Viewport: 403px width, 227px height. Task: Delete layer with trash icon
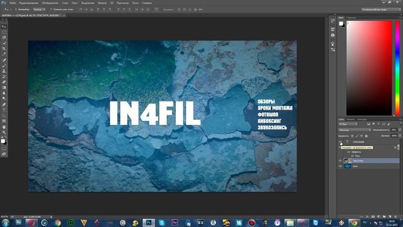tap(395, 217)
